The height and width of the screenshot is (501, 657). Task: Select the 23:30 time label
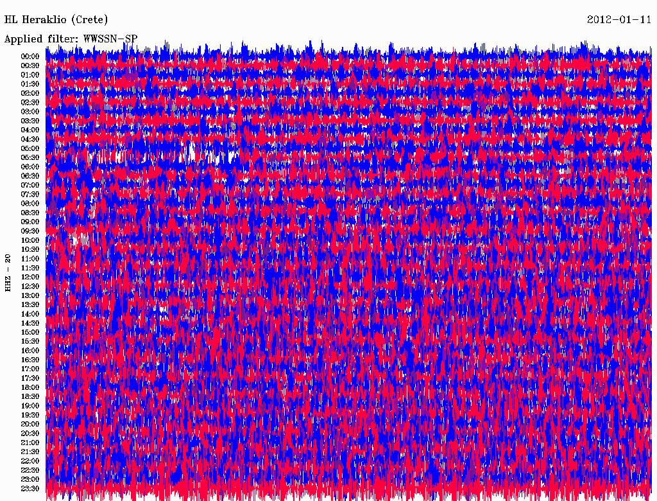click(30, 489)
